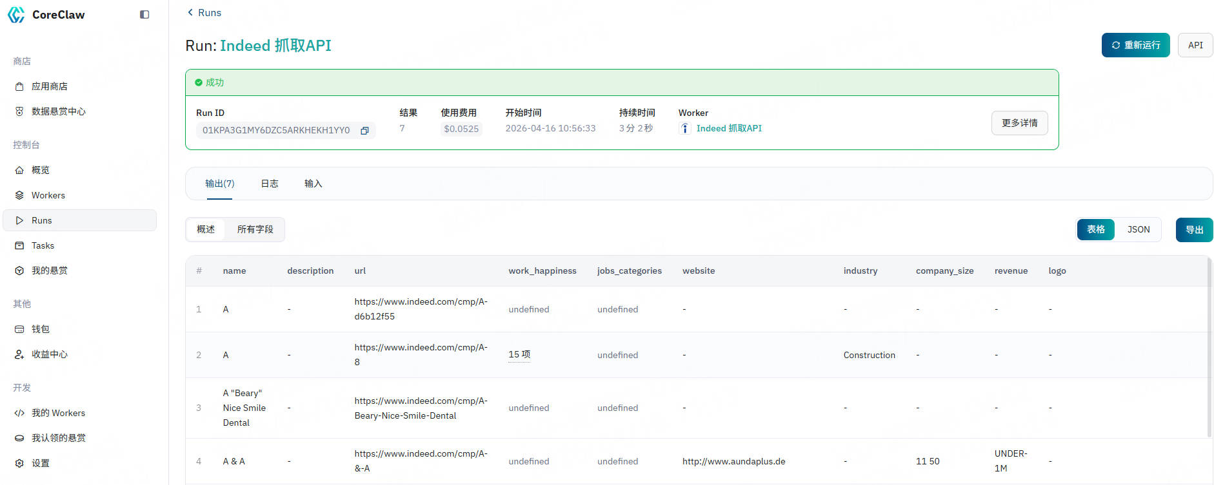The height and width of the screenshot is (485, 1214).
Task: Open Tasks in the sidebar
Action: coord(43,245)
